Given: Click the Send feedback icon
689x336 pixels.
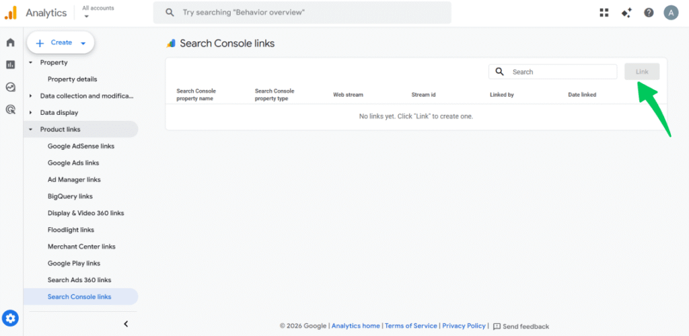Looking at the screenshot, I should point(497,327).
